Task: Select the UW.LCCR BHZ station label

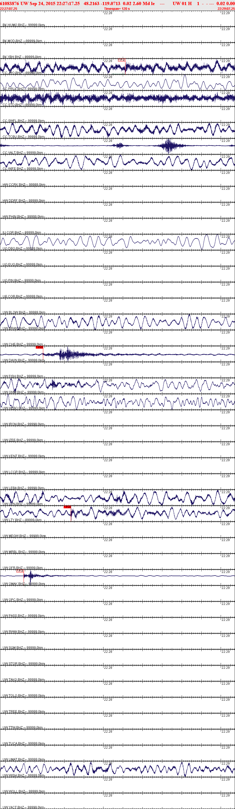Action: 24,472
